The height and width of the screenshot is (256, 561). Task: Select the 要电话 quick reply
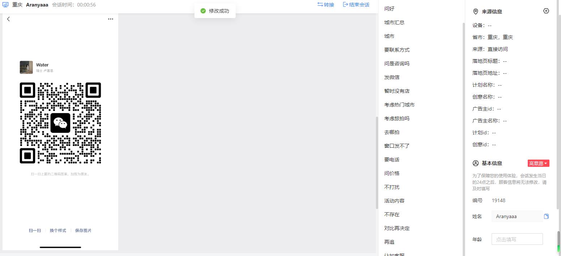tap(392, 160)
